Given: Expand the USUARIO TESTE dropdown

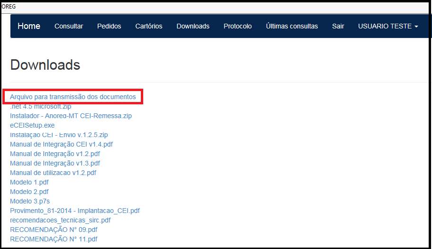Looking at the screenshot, I should (388, 26).
